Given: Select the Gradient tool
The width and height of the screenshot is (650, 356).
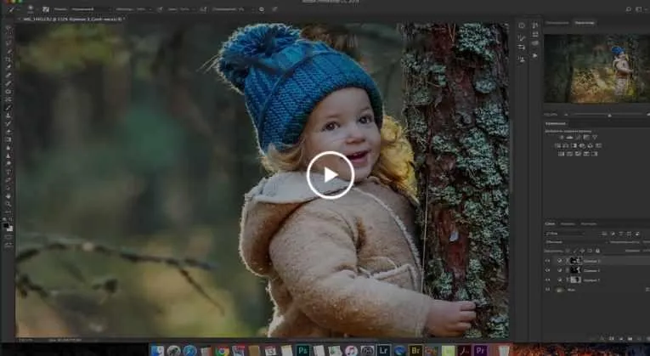Looking at the screenshot, I should (8, 139).
